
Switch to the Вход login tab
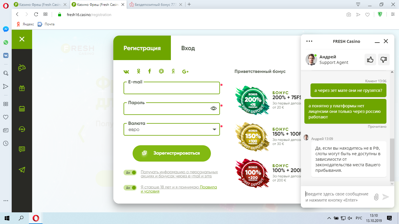coord(188,48)
